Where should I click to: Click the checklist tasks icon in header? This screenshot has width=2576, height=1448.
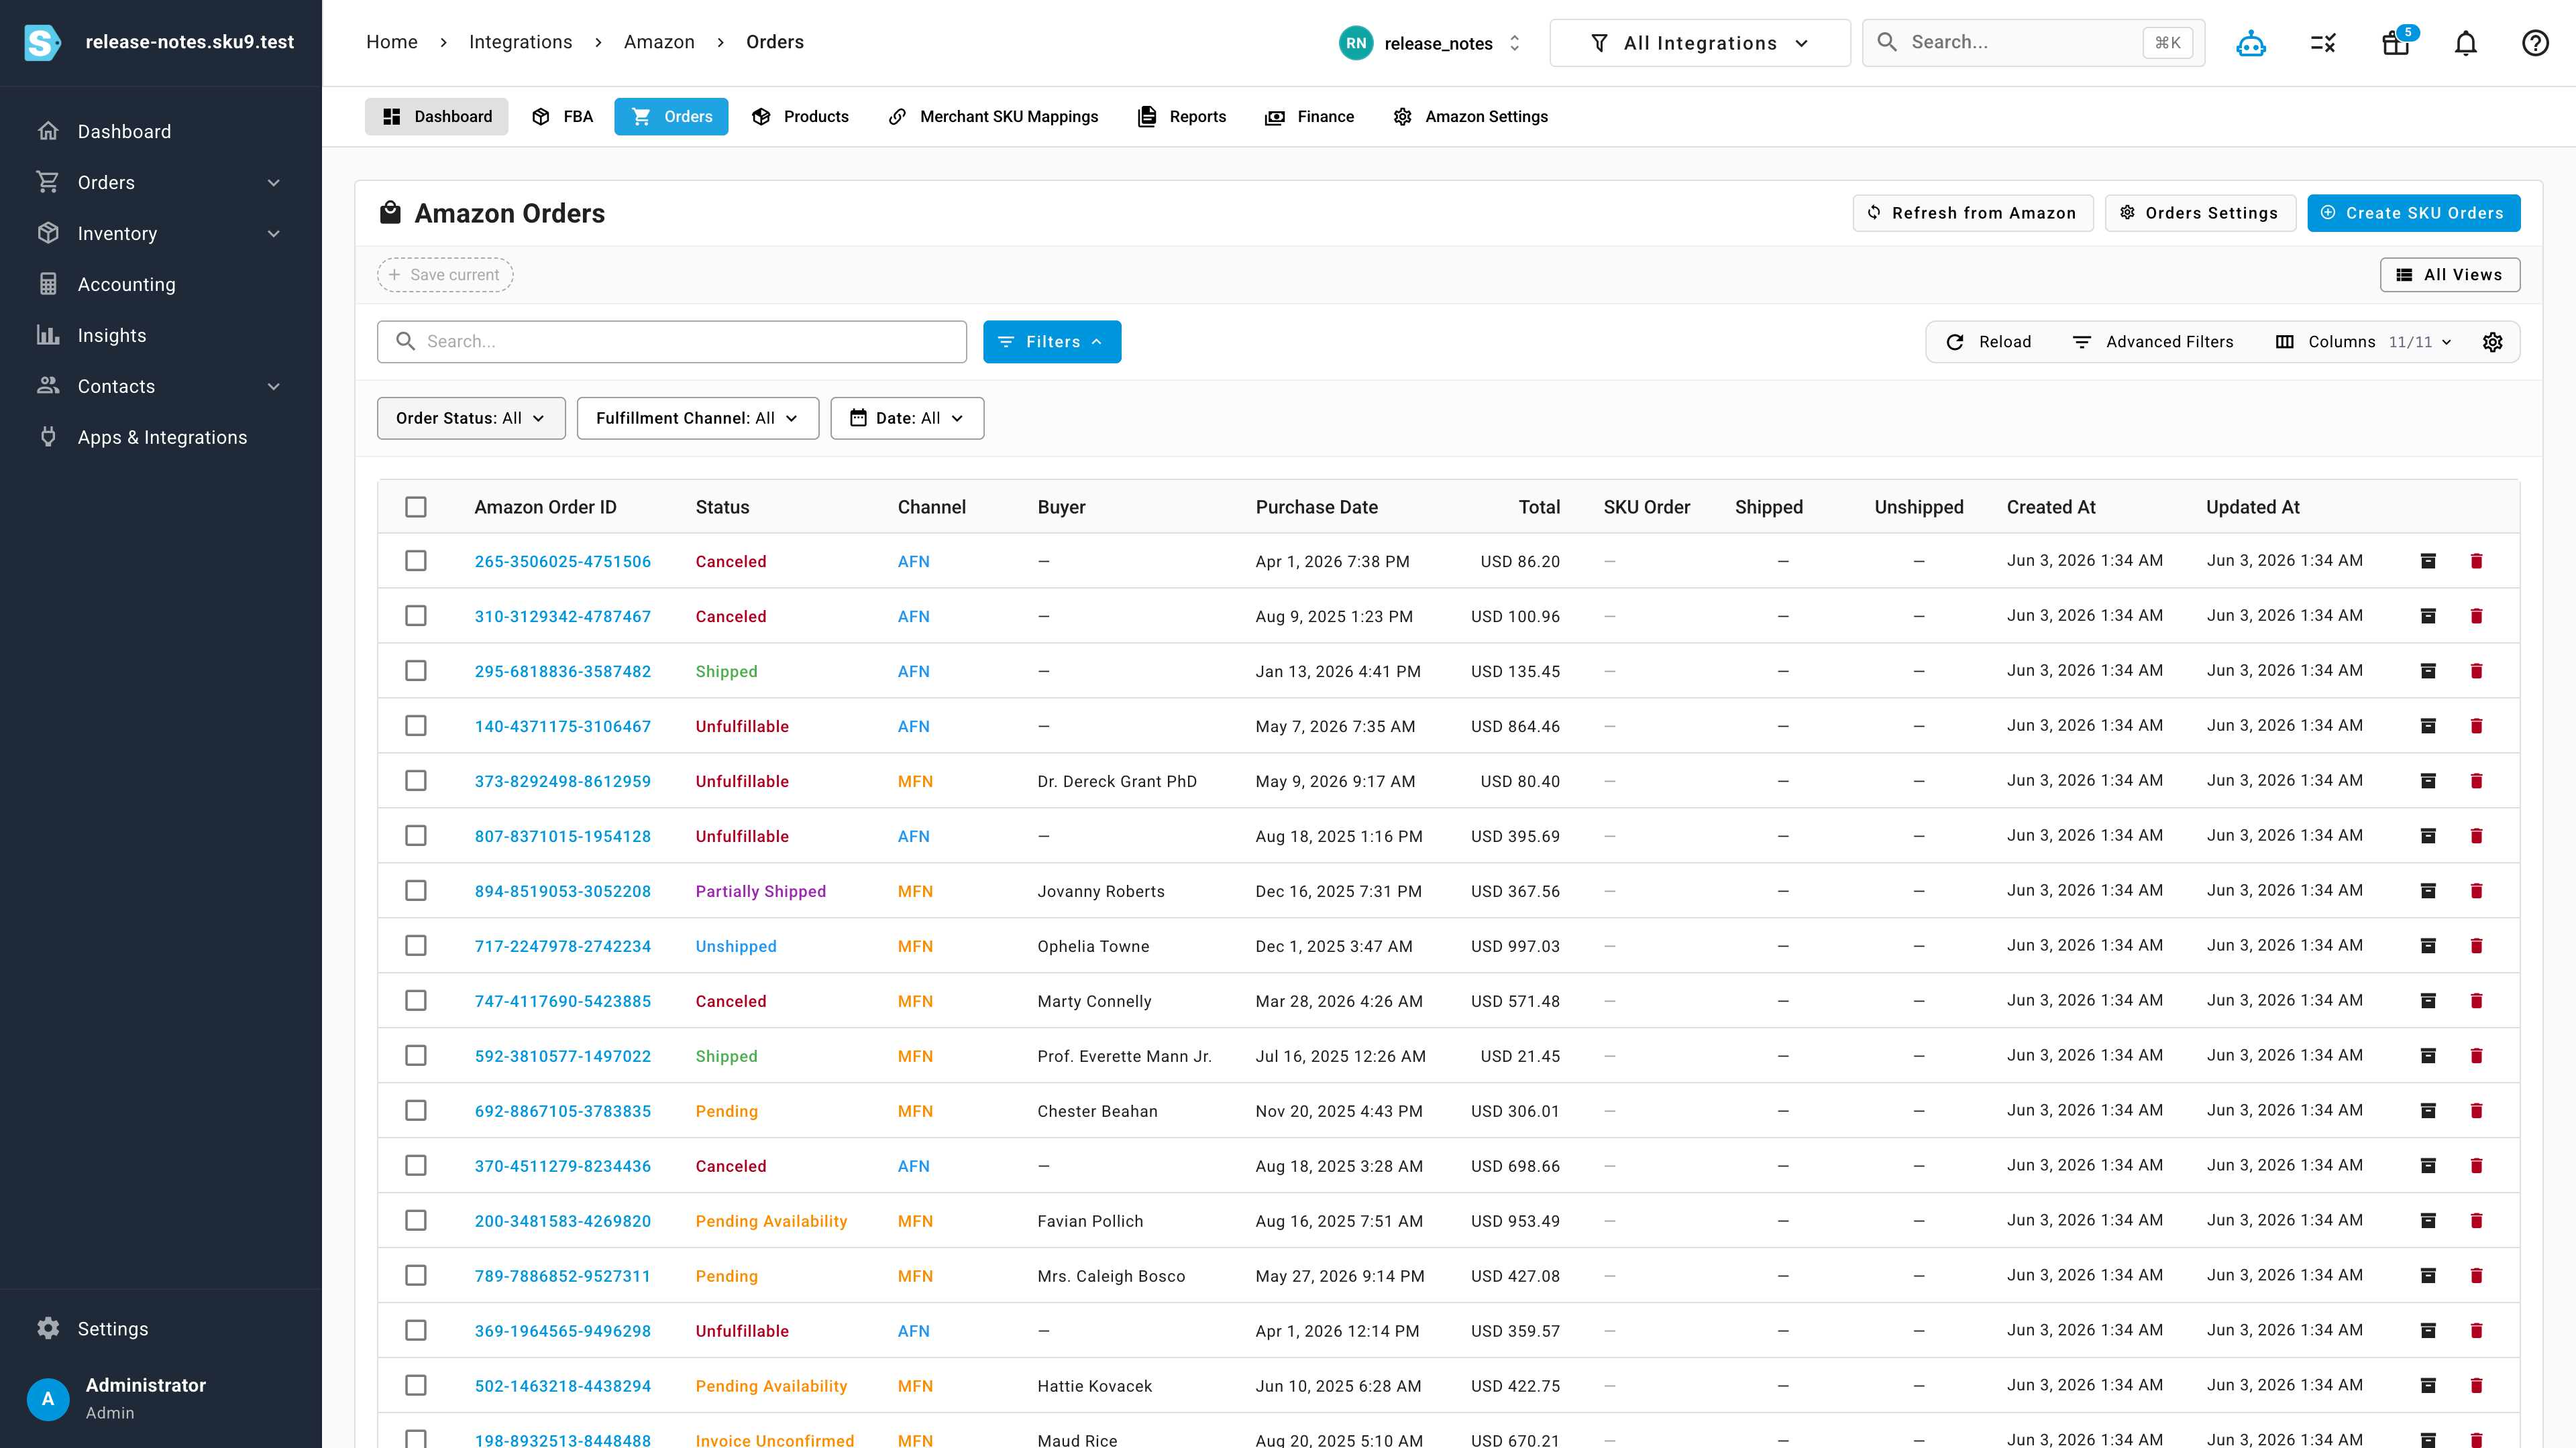pos(2323,43)
